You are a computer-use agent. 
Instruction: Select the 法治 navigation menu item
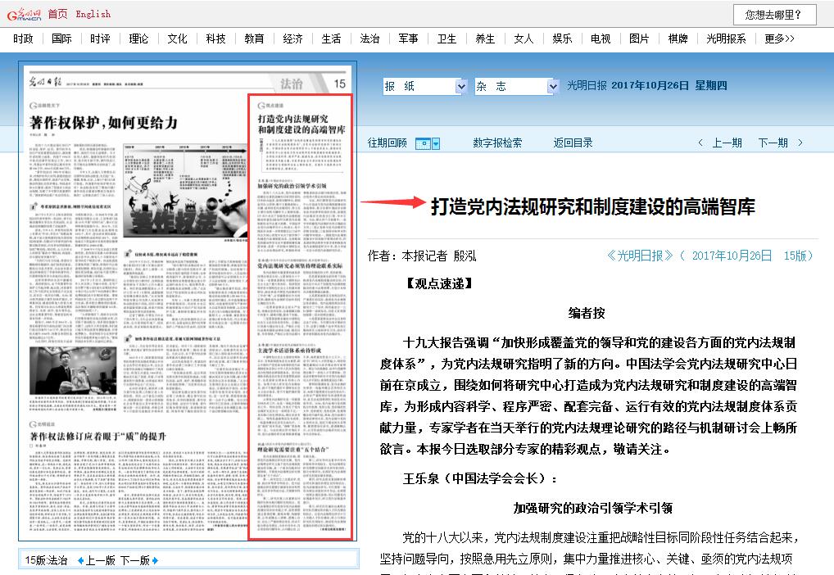click(x=369, y=38)
